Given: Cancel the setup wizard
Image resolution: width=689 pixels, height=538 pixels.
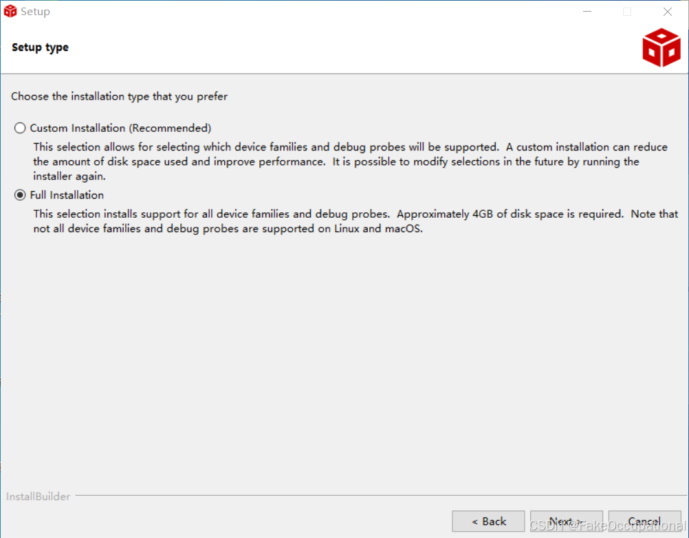Looking at the screenshot, I should (644, 522).
